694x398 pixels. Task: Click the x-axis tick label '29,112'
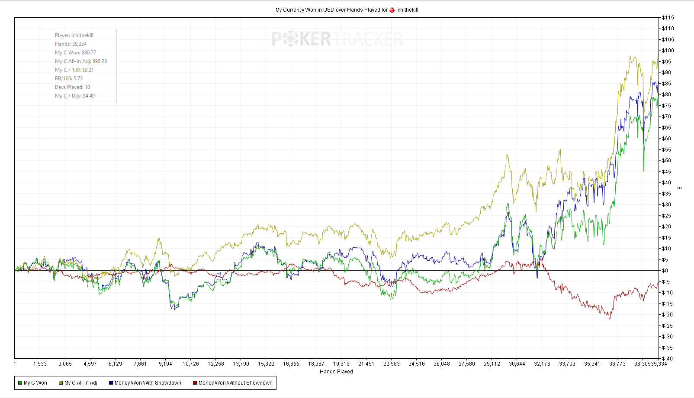pos(492,364)
